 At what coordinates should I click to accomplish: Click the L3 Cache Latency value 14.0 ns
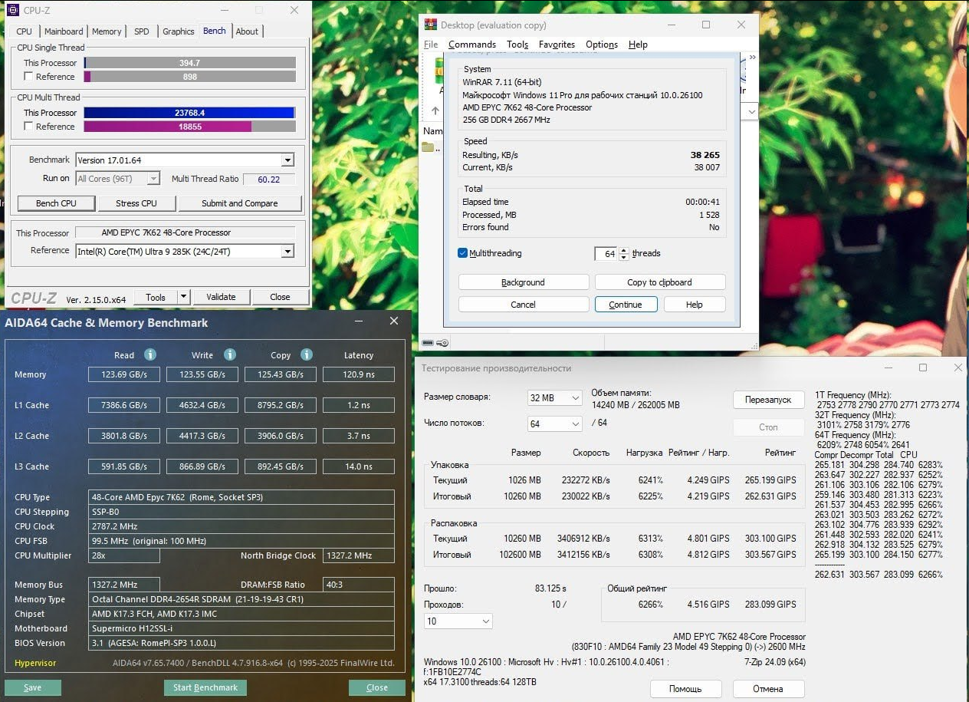point(359,466)
